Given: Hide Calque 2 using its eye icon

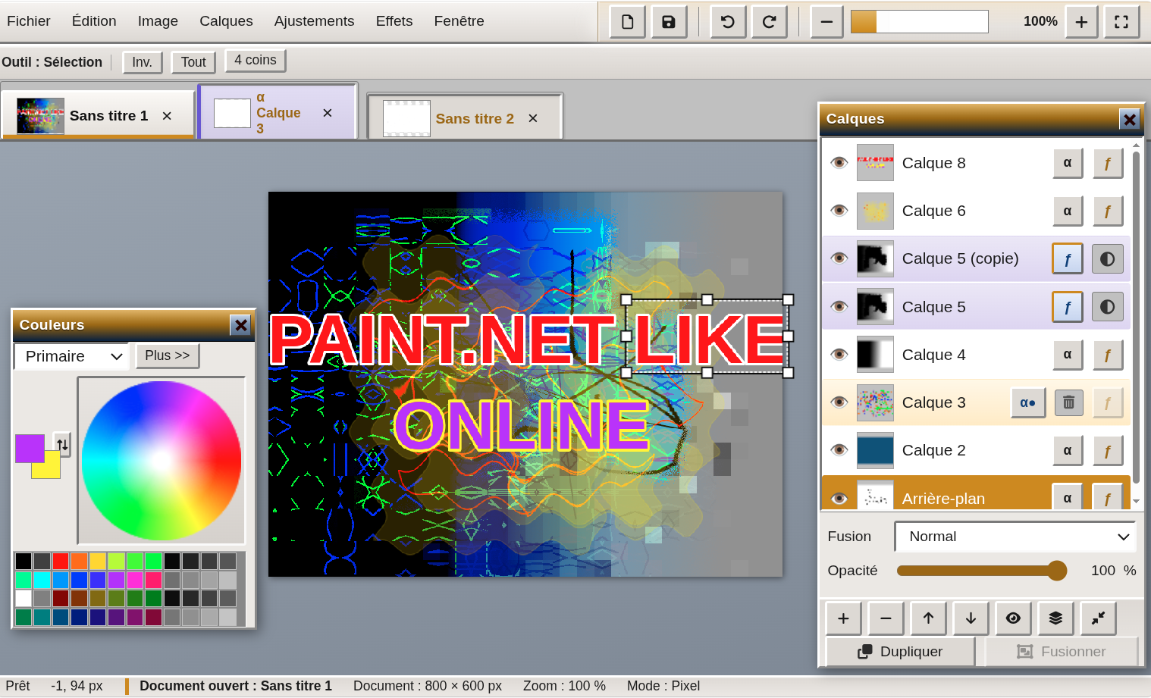Looking at the screenshot, I should [839, 450].
